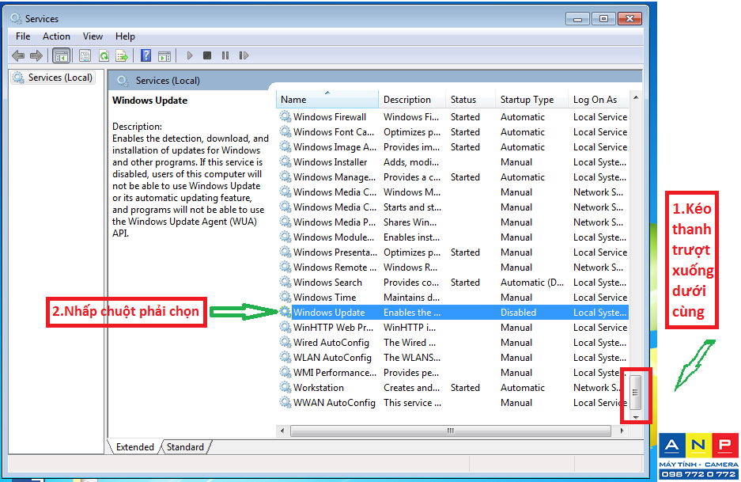741x482 pixels.
Task: Click the Restart Service icon
Action: click(x=244, y=56)
